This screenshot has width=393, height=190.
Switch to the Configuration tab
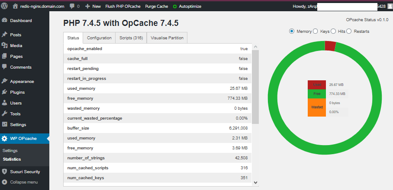coord(99,38)
